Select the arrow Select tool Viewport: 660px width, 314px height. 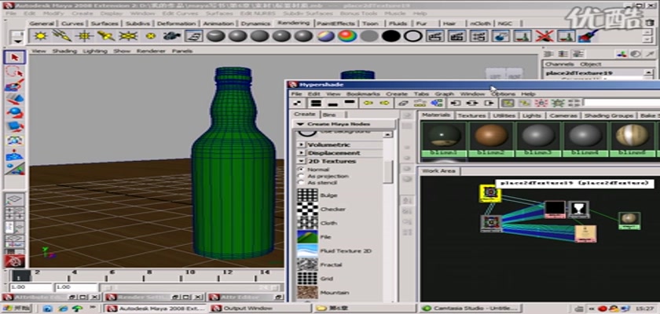[15, 57]
